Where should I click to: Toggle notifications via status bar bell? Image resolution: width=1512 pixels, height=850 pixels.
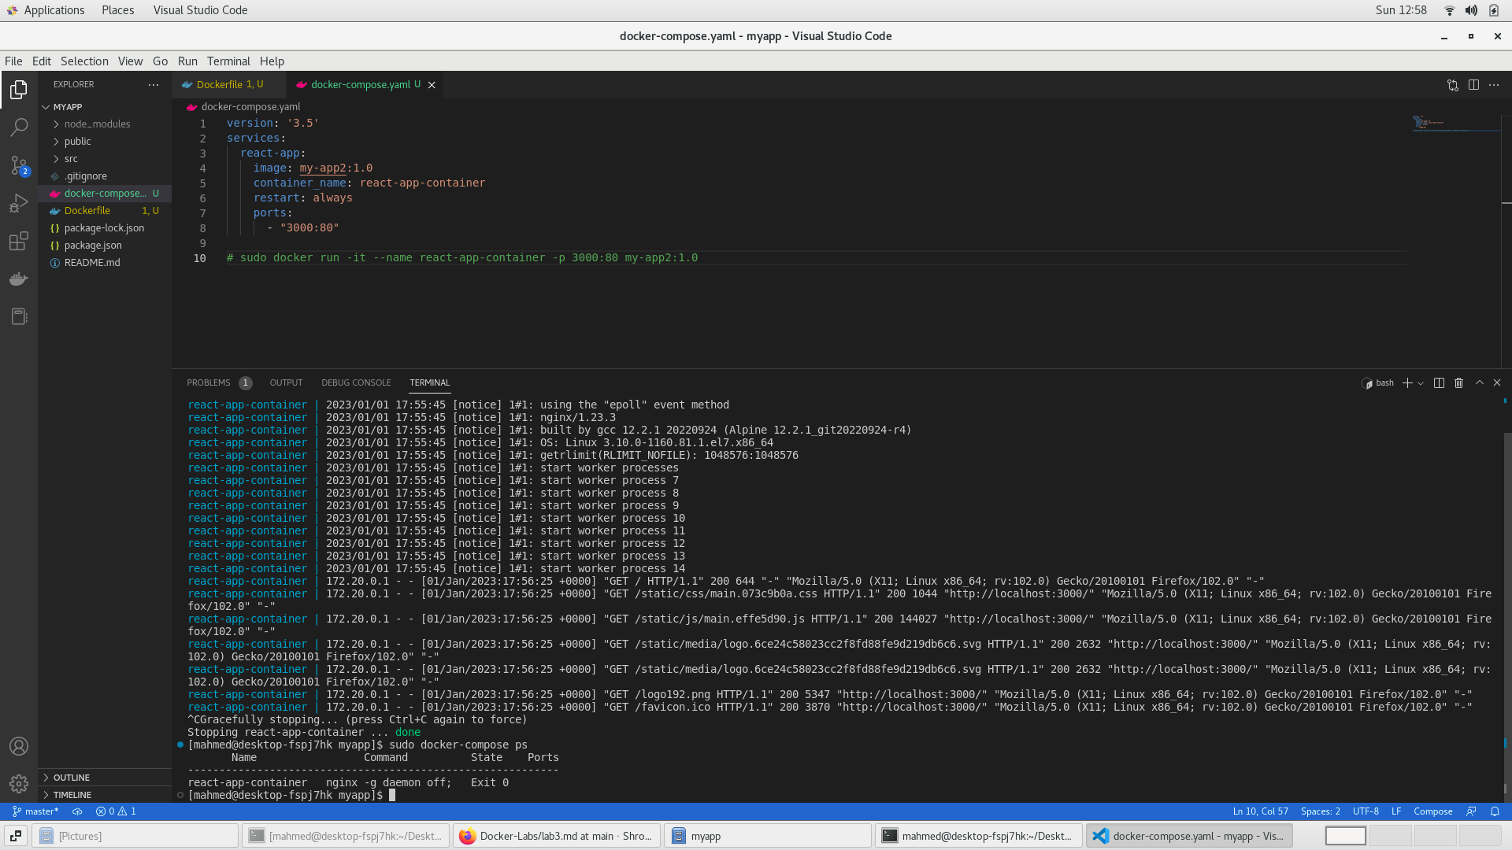(1495, 811)
